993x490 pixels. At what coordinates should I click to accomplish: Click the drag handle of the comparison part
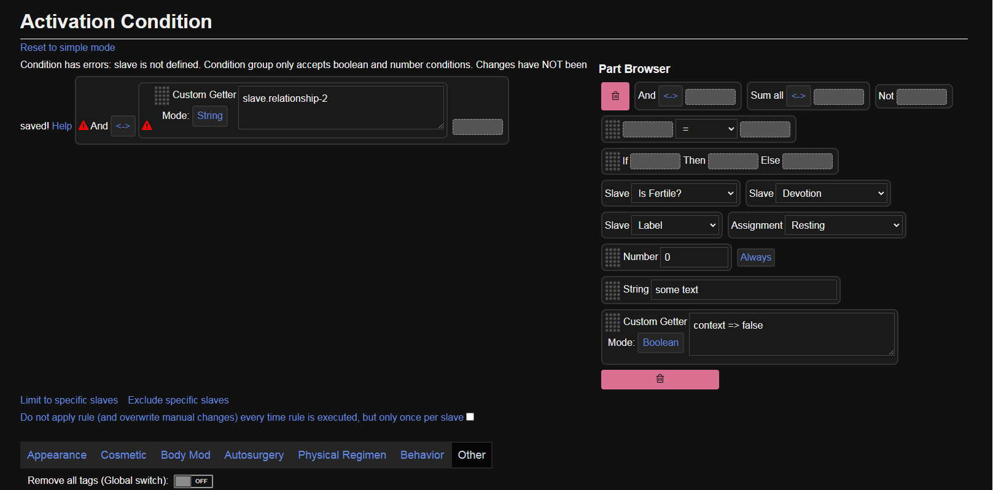click(x=612, y=129)
